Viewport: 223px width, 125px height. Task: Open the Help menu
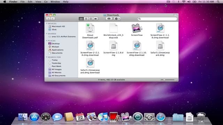pos(66,2)
